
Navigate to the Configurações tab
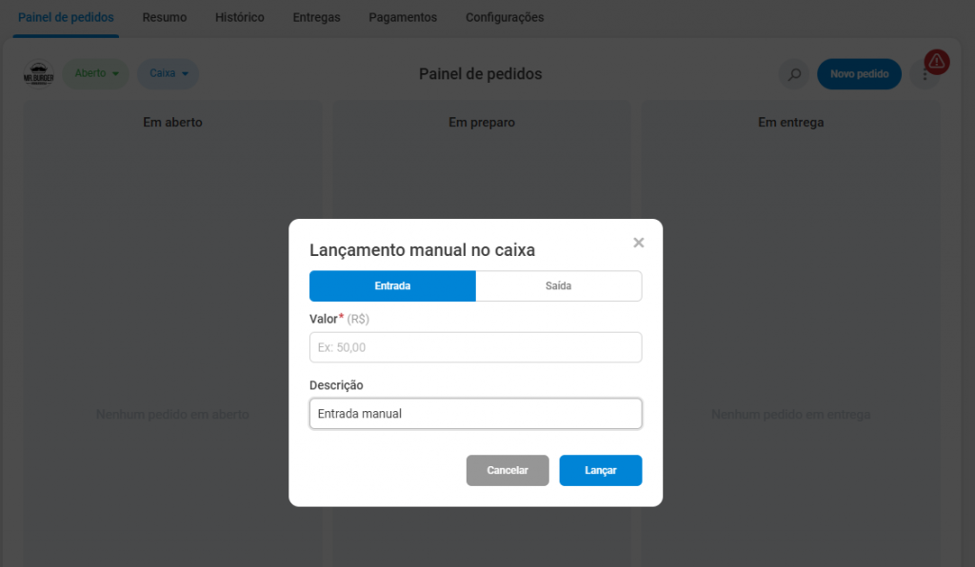tap(505, 17)
